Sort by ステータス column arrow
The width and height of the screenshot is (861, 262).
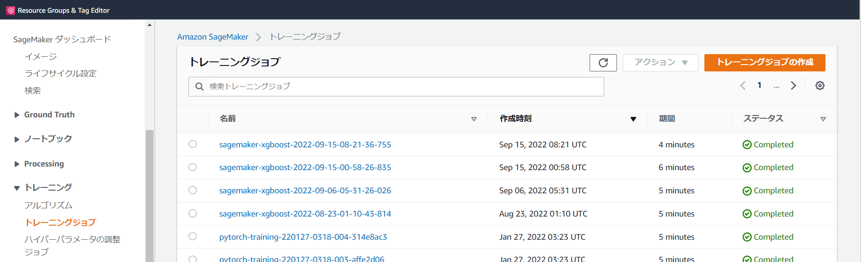[x=823, y=119]
